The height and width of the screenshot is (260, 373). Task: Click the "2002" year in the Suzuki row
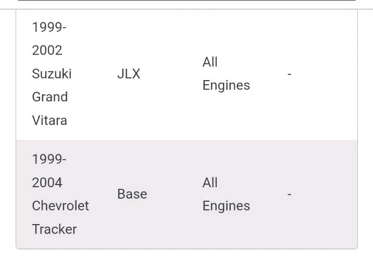click(47, 50)
